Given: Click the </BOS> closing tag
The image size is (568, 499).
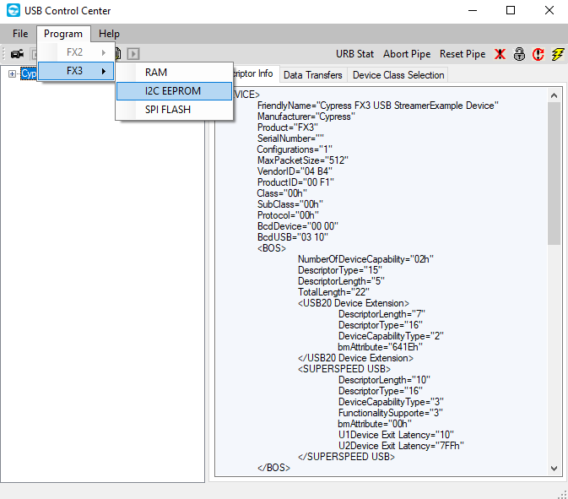Looking at the screenshot, I should (x=273, y=468).
